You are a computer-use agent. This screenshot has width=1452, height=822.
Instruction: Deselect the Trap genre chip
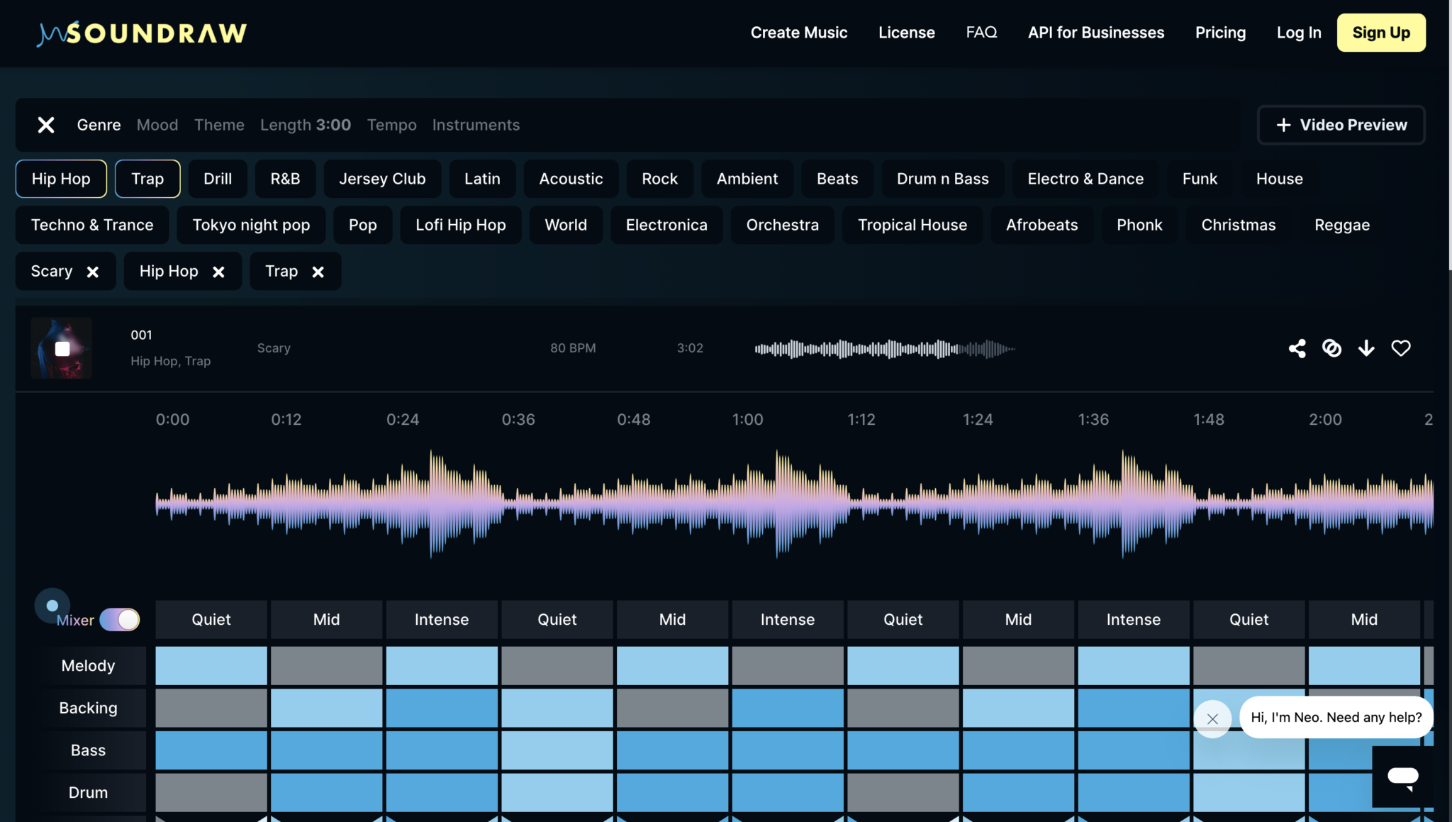(147, 179)
